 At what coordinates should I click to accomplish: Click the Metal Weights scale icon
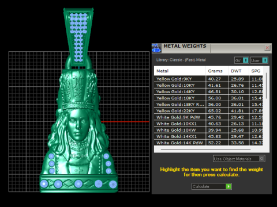pos(156,48)
